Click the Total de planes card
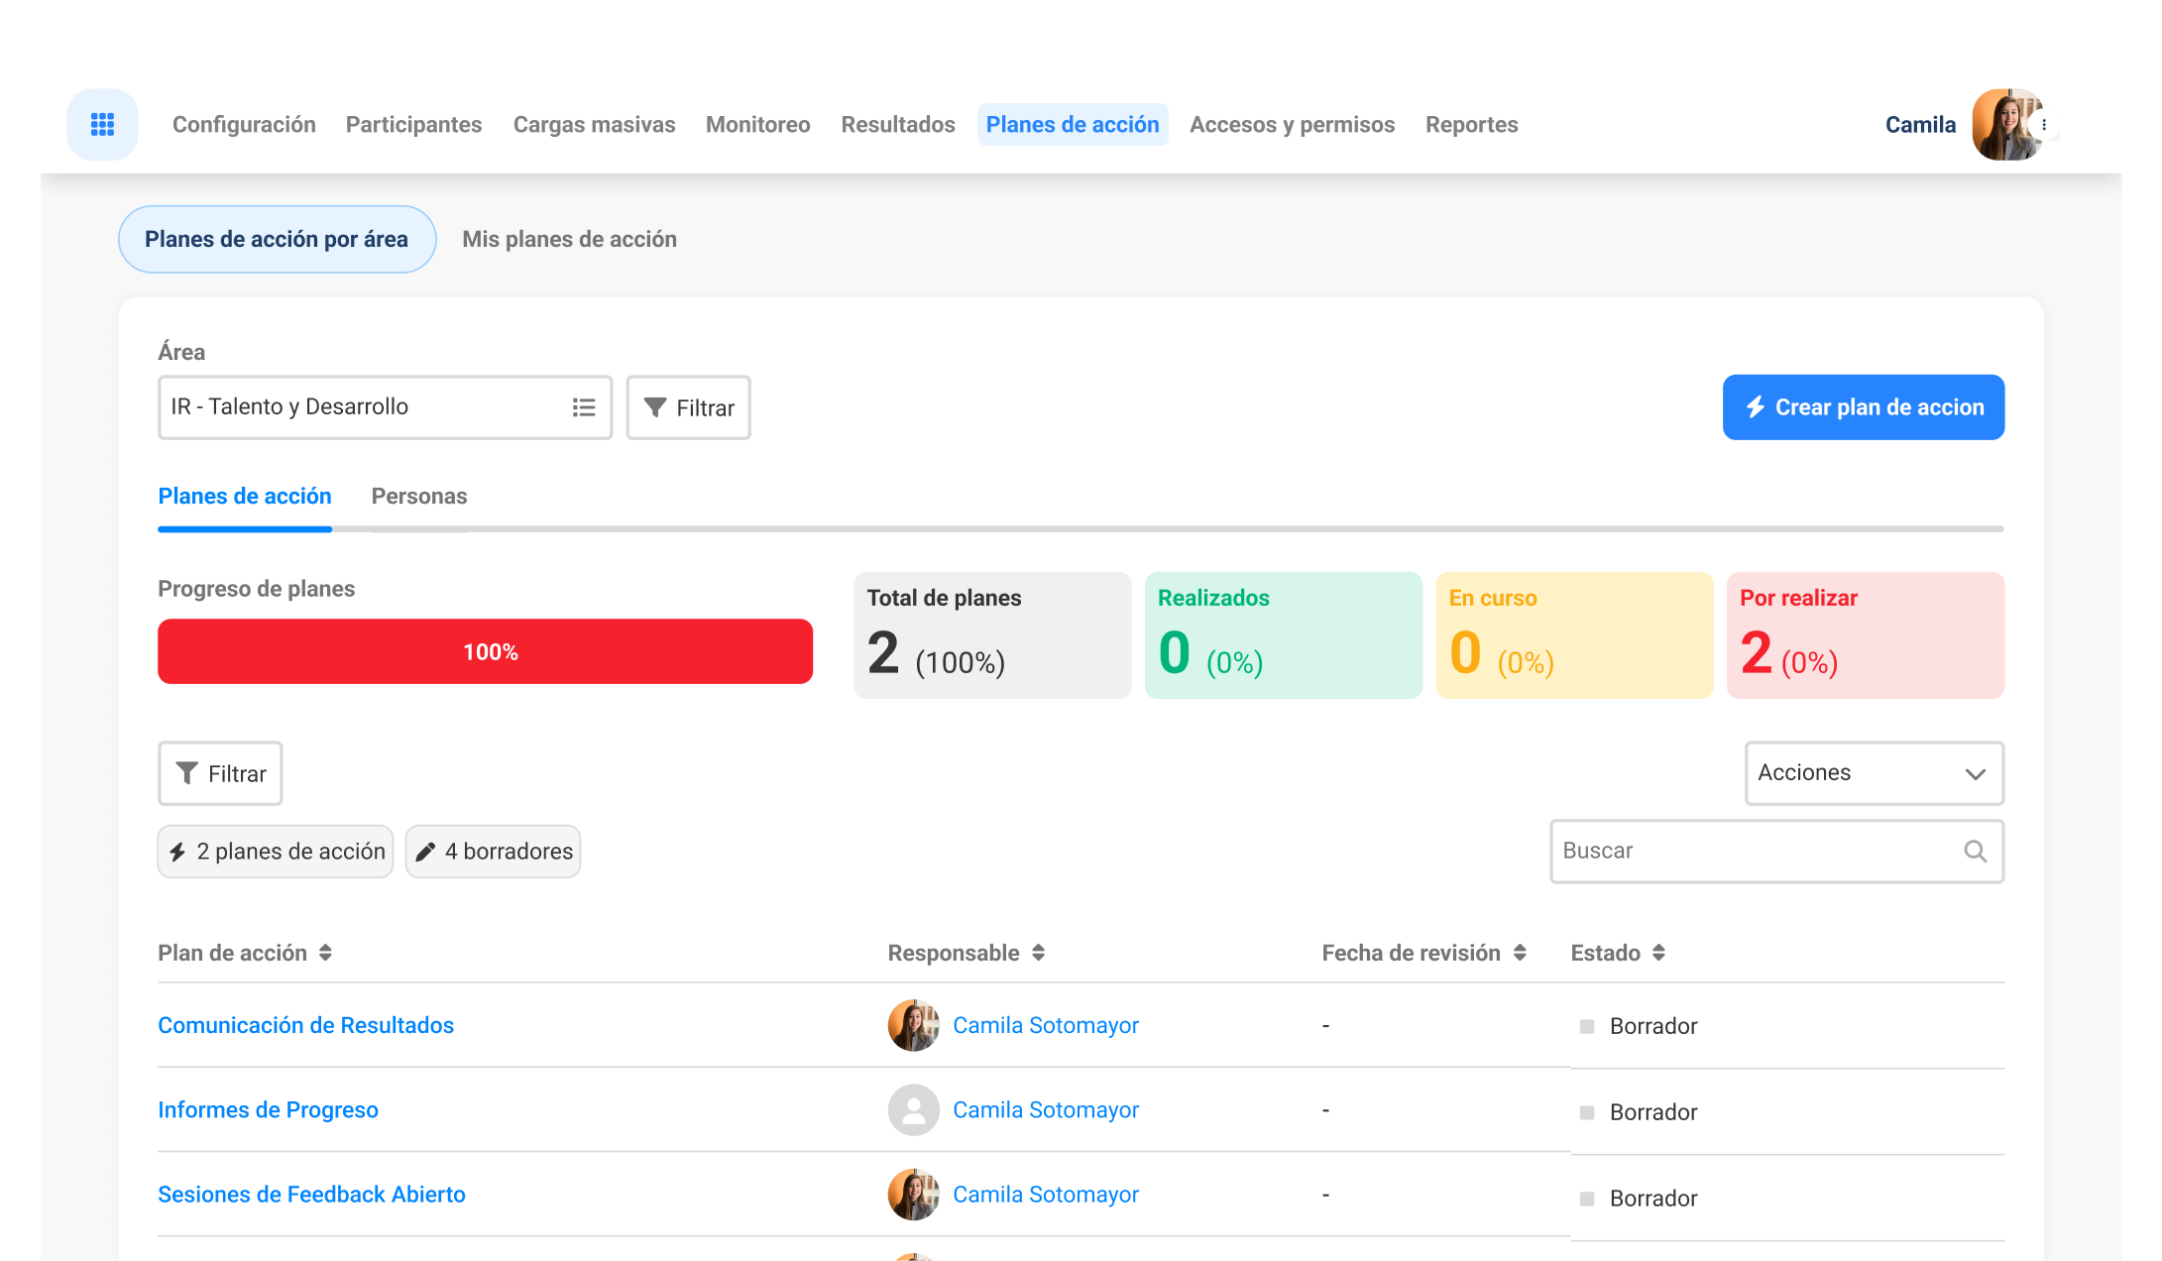 (x=992, y=635)
